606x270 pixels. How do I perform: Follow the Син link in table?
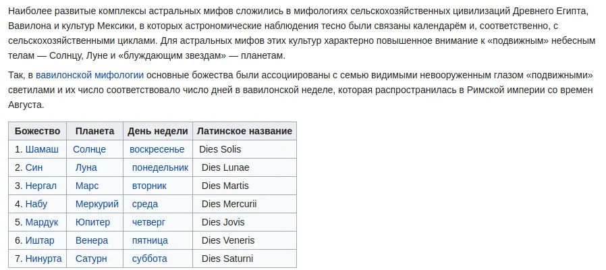click(34, 167)
